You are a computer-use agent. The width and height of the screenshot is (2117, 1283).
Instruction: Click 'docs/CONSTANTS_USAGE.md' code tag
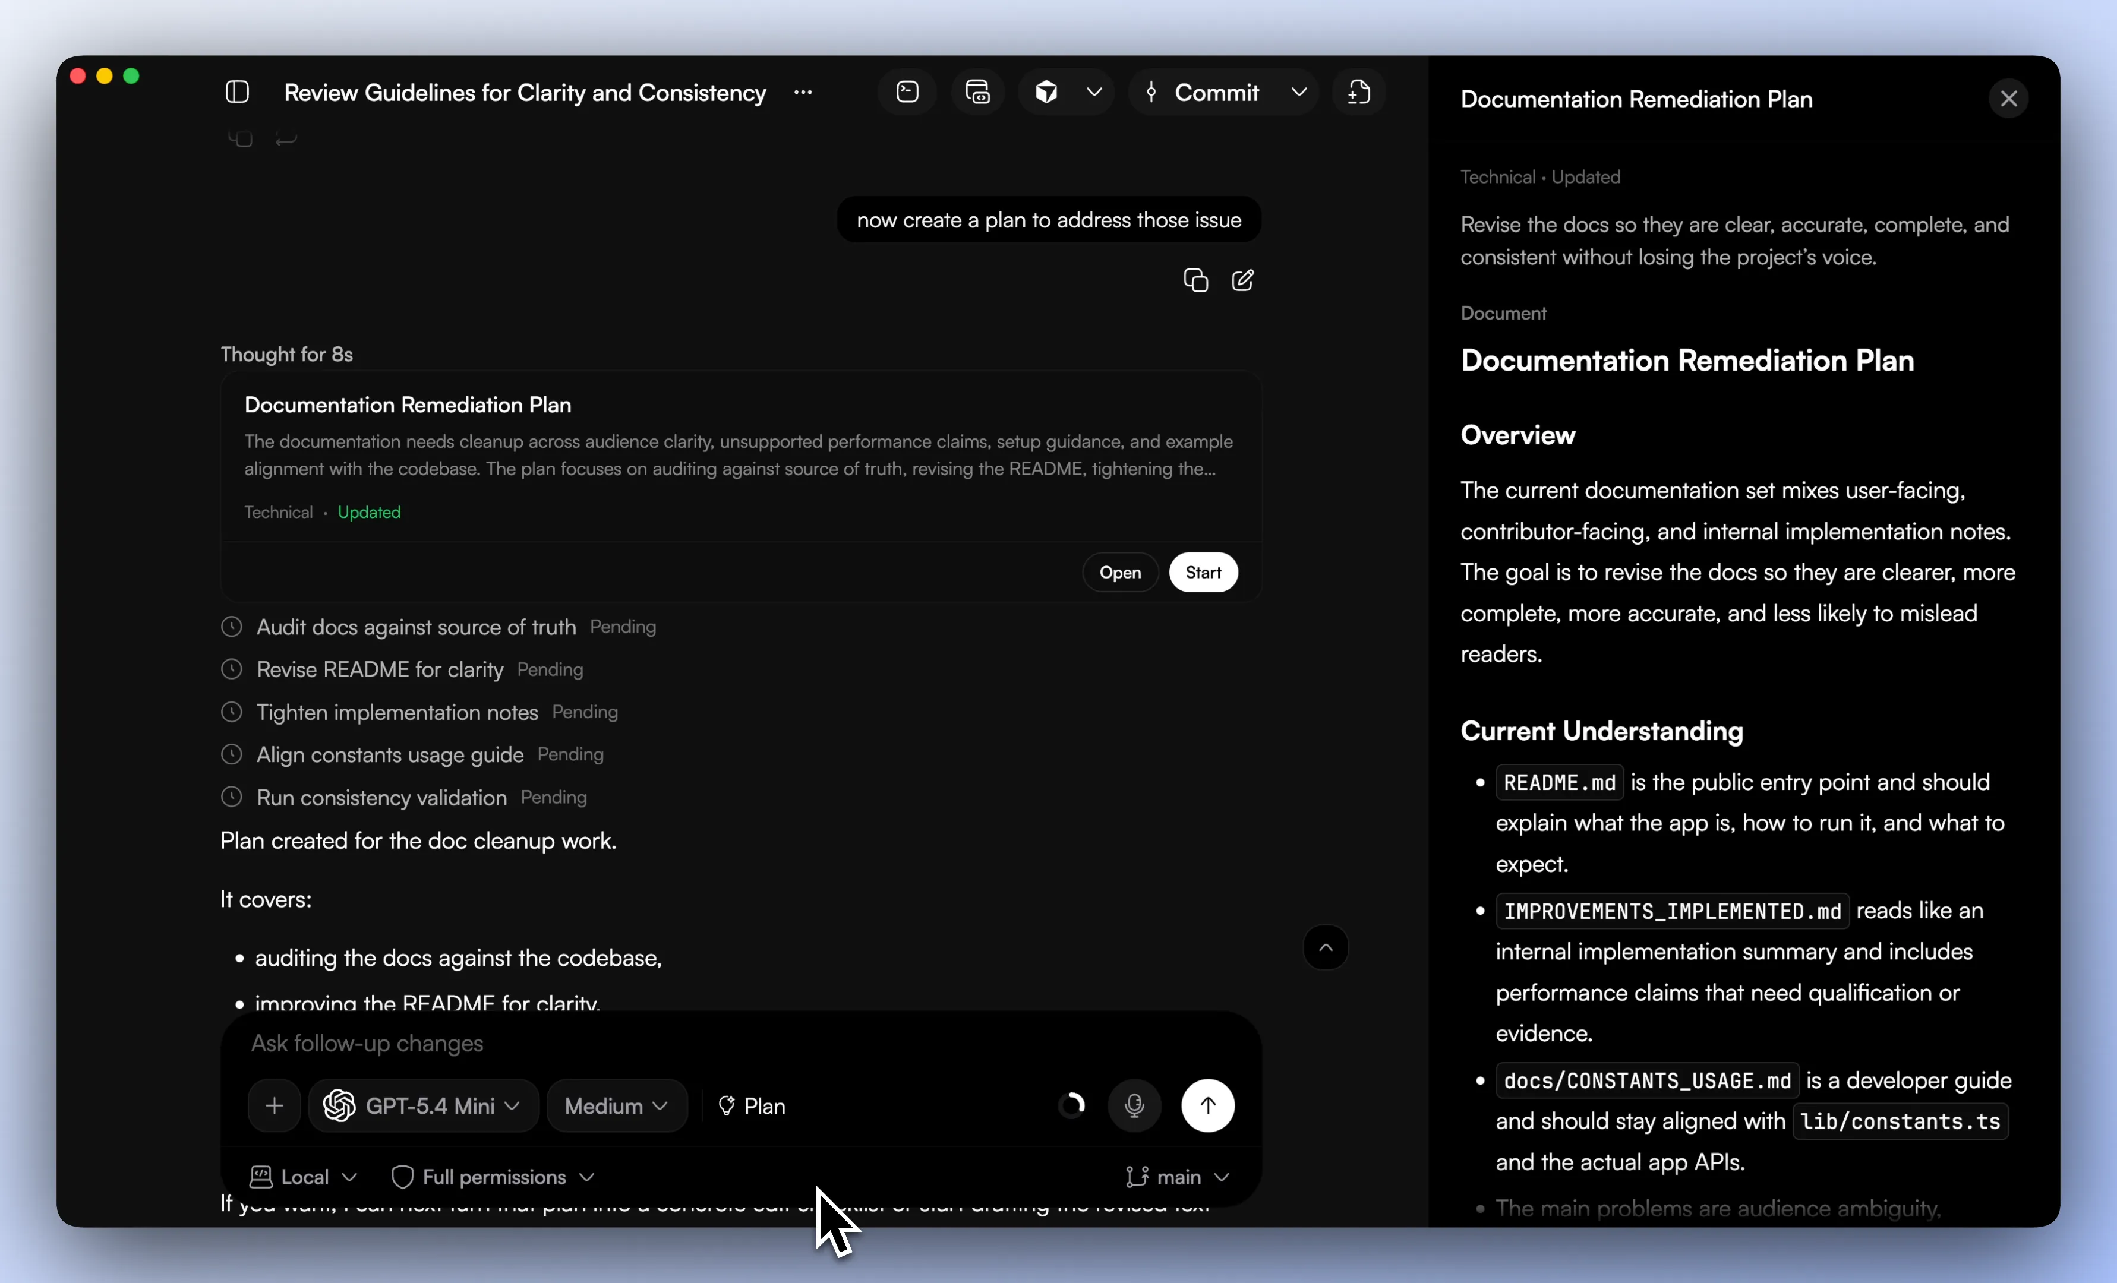1646,1080
